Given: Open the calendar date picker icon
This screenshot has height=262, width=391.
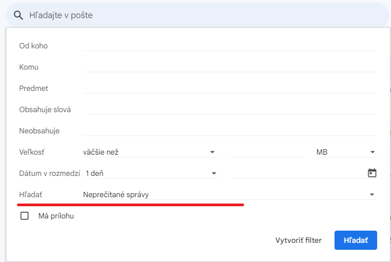Looking at the screenshot, I should [x=372, y=173].
